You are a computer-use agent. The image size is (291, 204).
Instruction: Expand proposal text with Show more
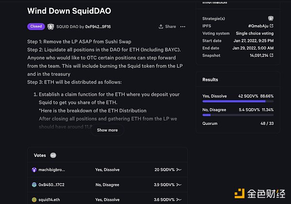click(107, 130)
